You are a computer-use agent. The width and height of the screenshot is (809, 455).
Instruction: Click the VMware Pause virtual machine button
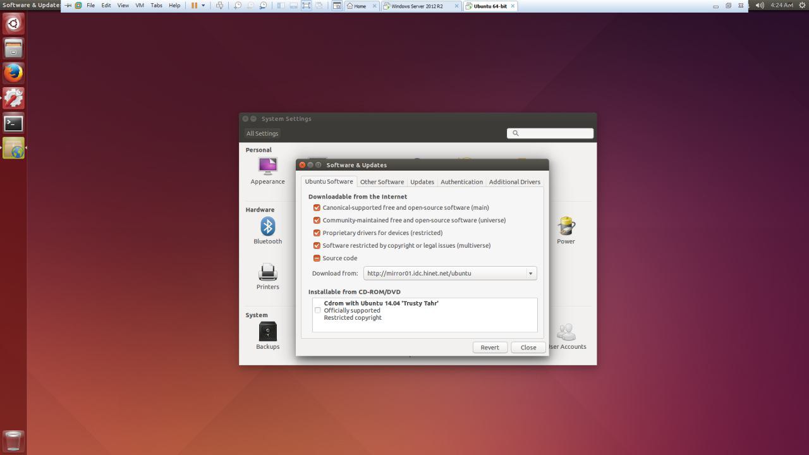coord(194,6)
